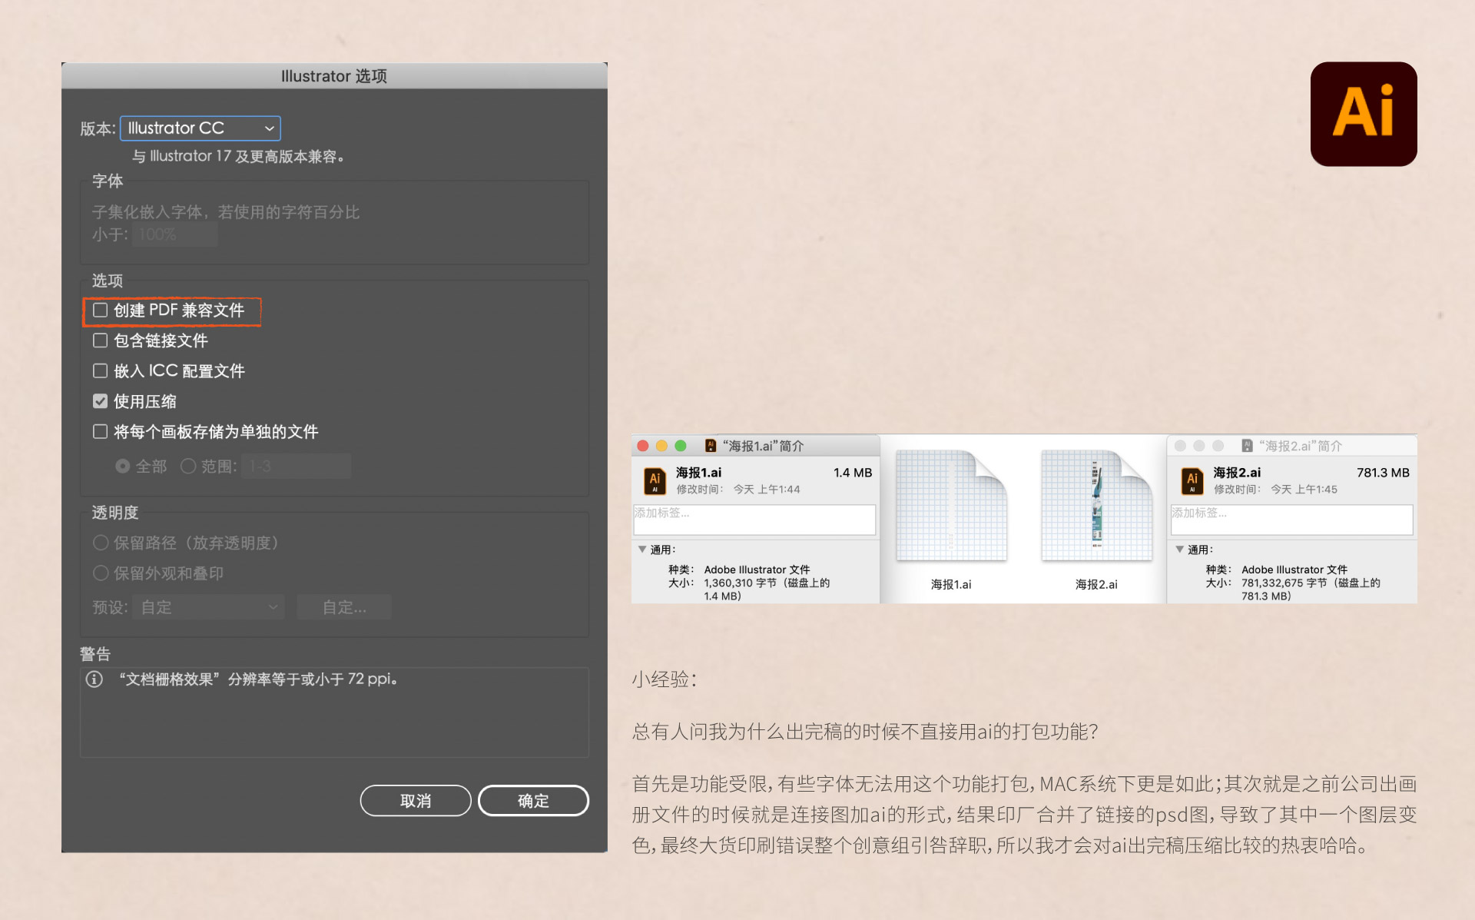
Task: Select the 海报1.ai file thumbnail
Action: (951, 506)
